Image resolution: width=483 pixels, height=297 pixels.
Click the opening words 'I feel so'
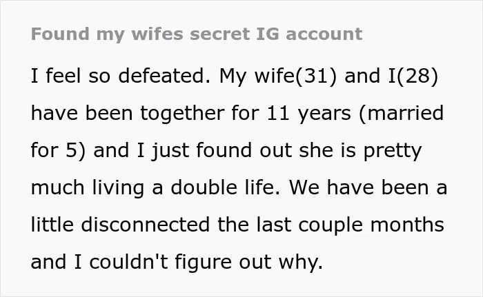tap(70, 76)
